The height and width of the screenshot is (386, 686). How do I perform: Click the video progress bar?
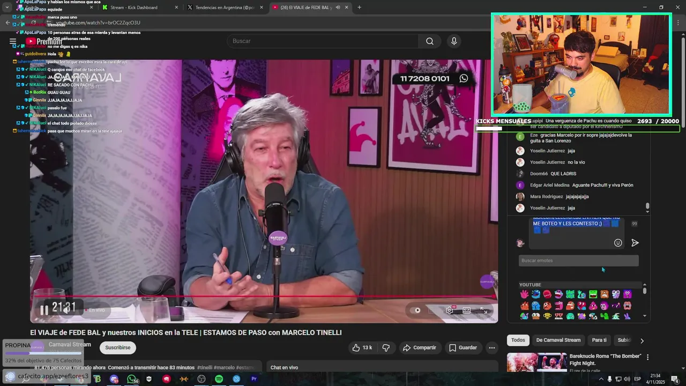[264, 296]
